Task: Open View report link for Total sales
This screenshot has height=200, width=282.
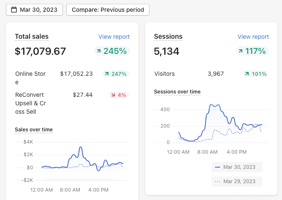Action: [114, 37]
